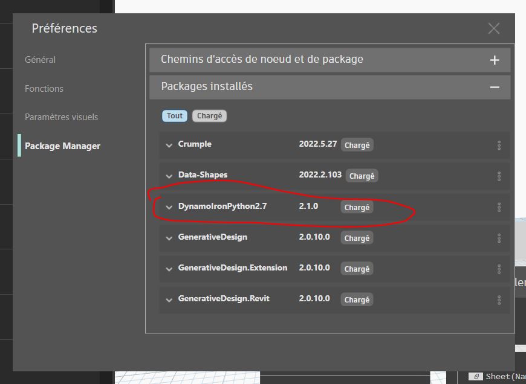Click Chargé badge of GenerativeDesign row
526x384 pixels.
pyautogui.click(x=357, y=238)
